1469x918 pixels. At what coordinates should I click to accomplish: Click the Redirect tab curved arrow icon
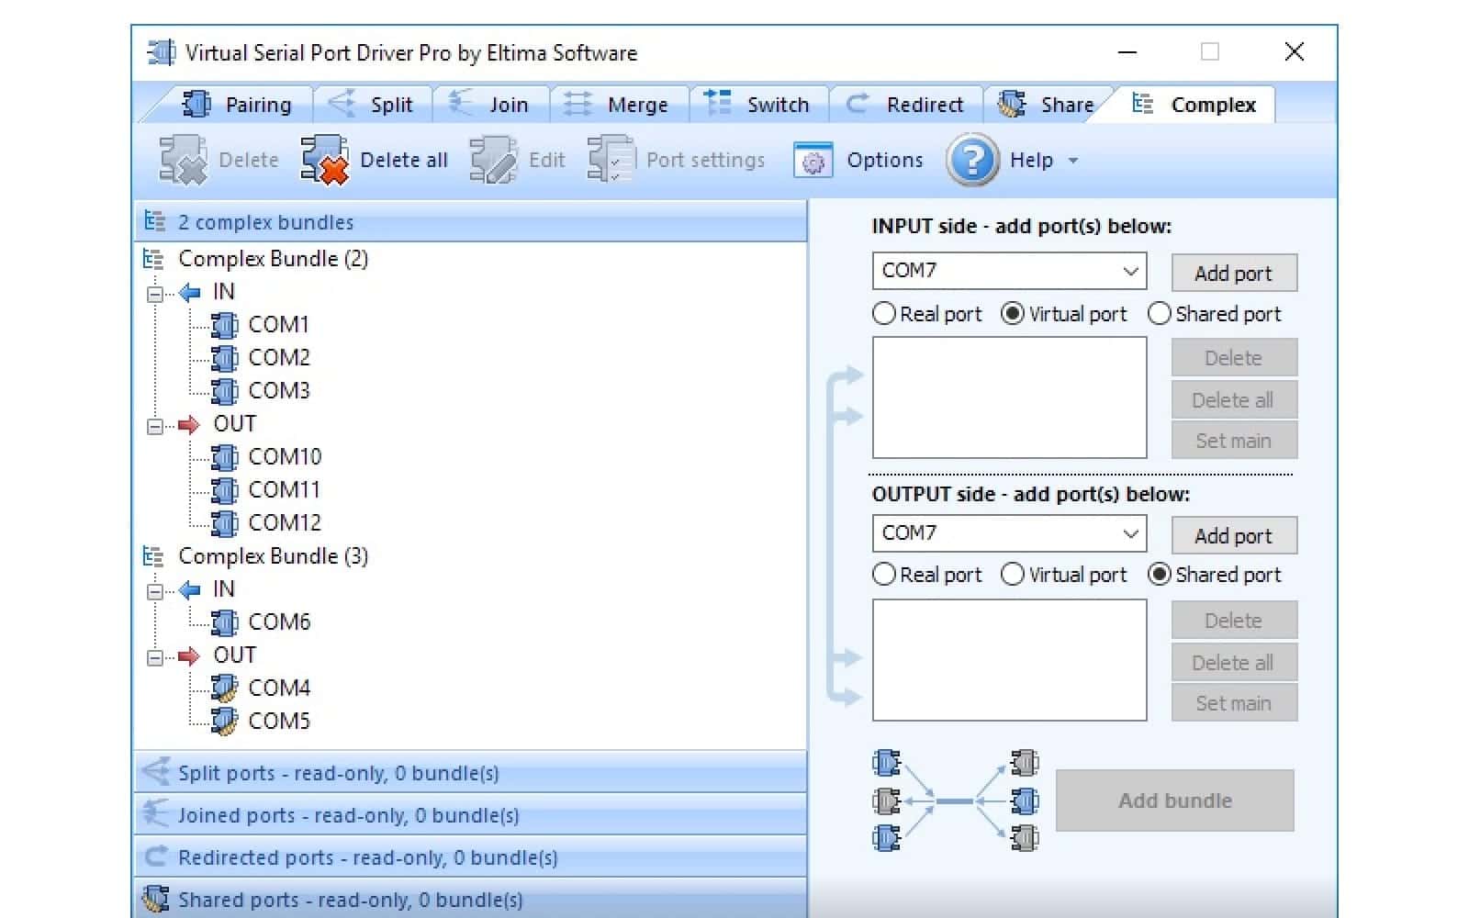click(858, 104)
